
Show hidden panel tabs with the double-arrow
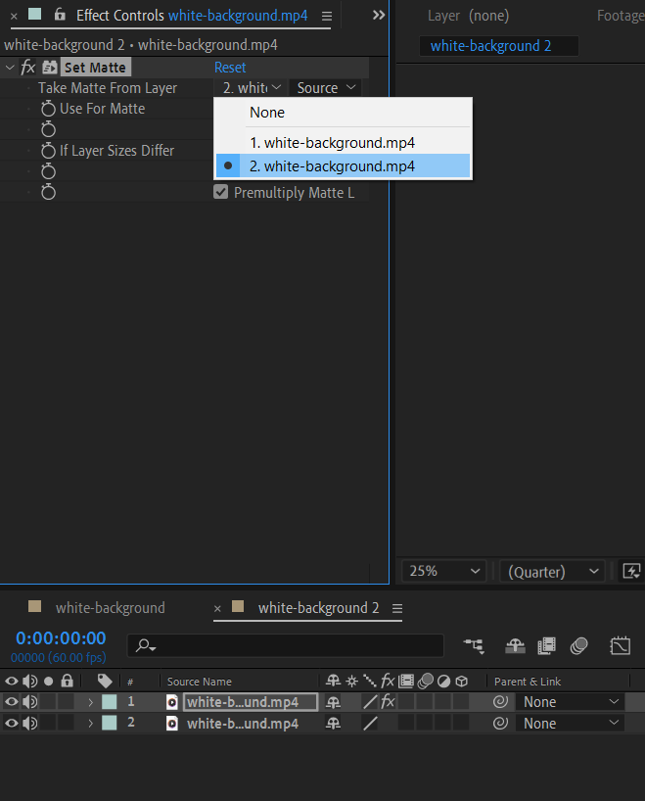point(379,15)
